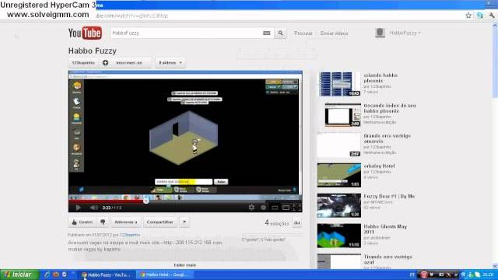Play the video with the play button
Image resolution: width=498 pixels, height=280 pixels.
click(x=78, y=208)
